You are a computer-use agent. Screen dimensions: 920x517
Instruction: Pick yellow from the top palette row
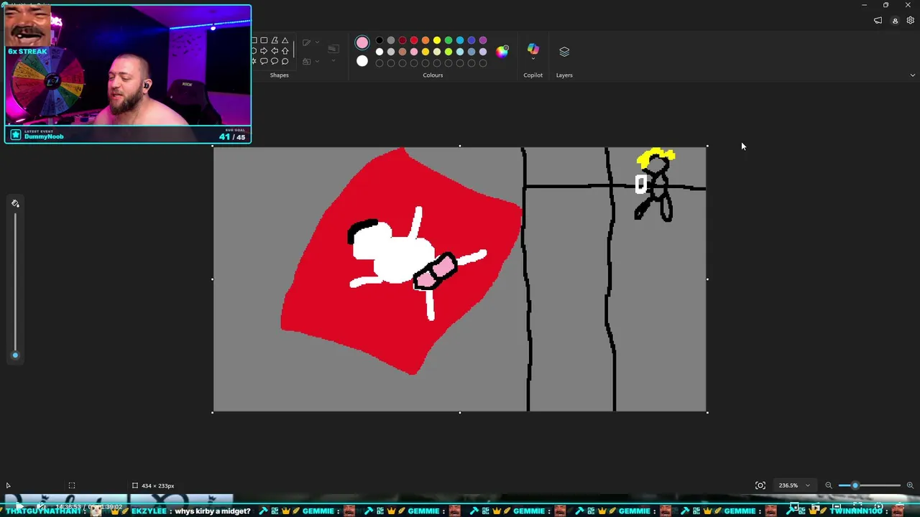tap(437, 40)
